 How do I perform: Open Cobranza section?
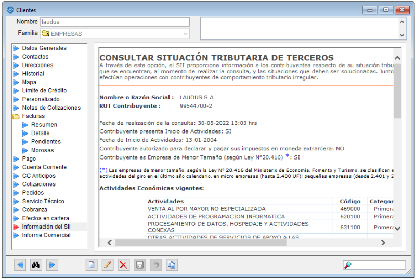coord(35,209)
